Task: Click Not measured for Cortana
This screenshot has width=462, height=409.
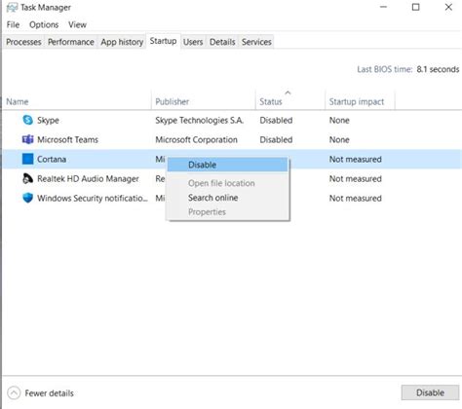Action: point(355,159)
